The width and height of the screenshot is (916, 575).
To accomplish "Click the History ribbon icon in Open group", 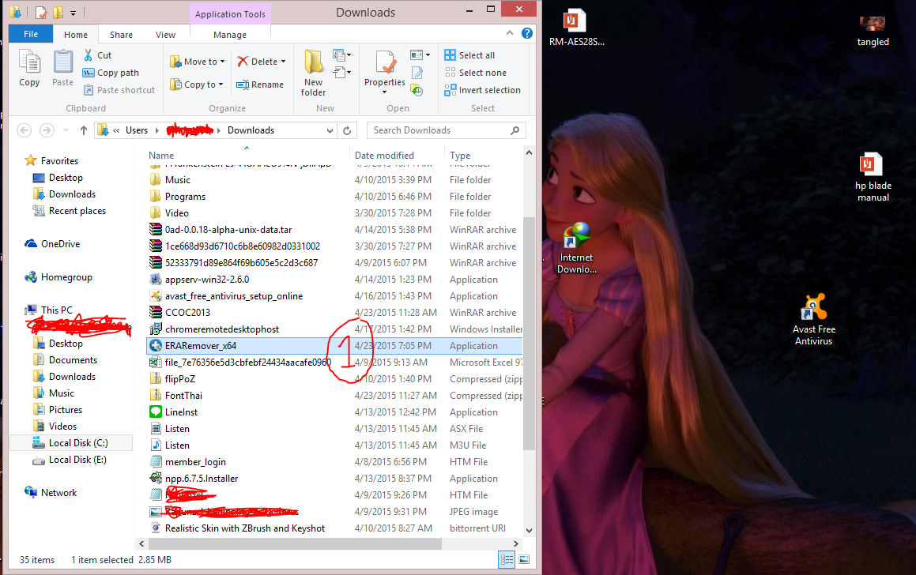I will point(417,91).
